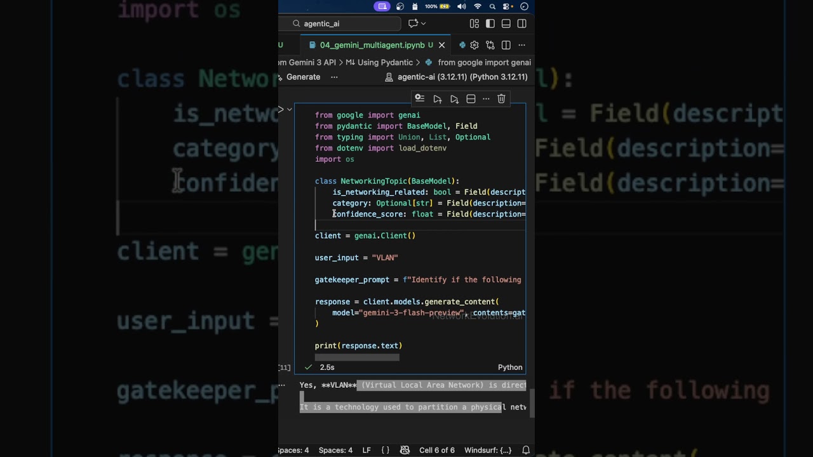Open notifications bell icon
The image size is (813, 457).
click(526, 450)
